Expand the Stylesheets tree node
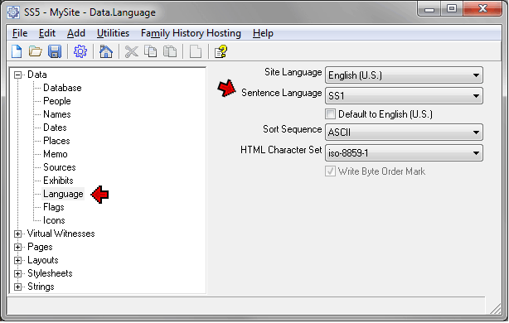The height and width of the screenshot is (323, 509). coord(18,273)
